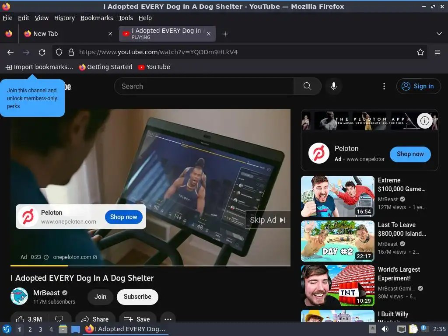Click show desktop icon in taskbar
Image resolution: width=448 pixels, height=336 pixels.
[x=76, y=329]
